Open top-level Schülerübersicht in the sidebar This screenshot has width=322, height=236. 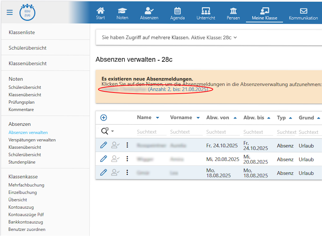coord(27,48)
